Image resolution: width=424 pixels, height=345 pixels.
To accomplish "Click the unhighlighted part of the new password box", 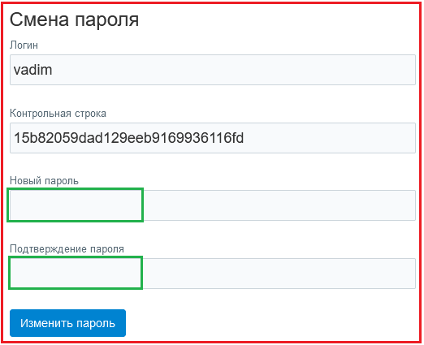I will coord(279,205).
